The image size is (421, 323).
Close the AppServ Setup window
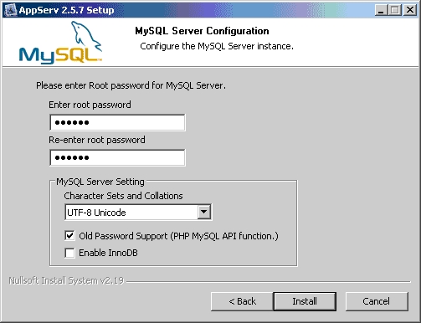pos(410,10)
